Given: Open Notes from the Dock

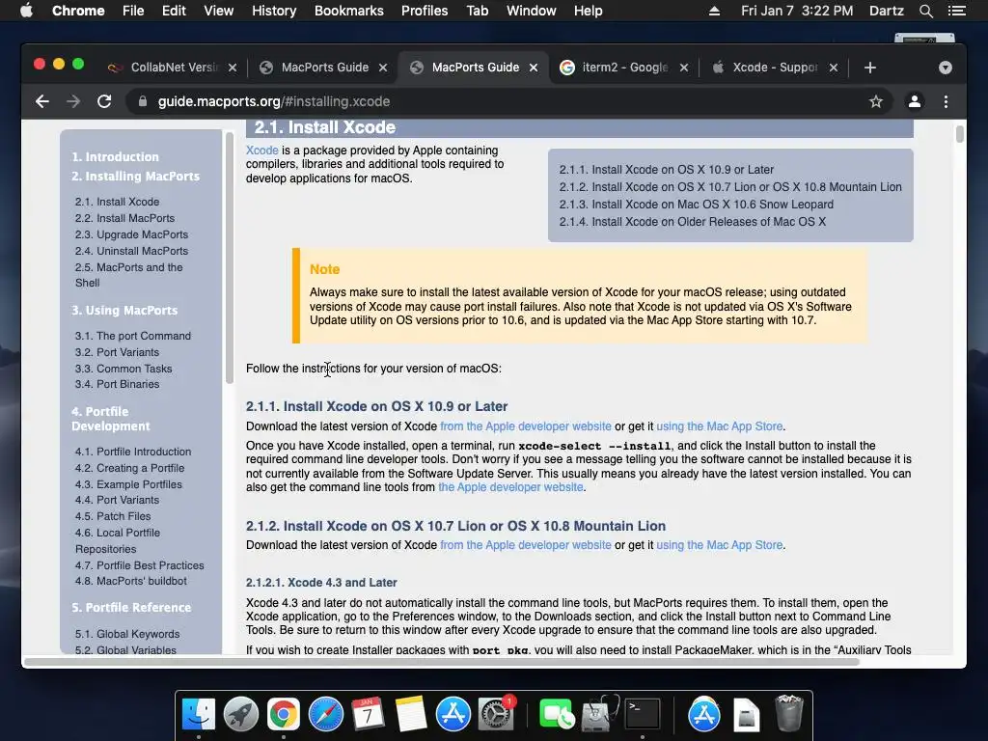Looking at the screenshot, I should click(410, 714).
